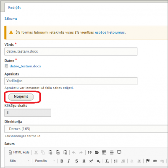Insert bulleted list
Screen dimensions: 168x168
point(115,161)
